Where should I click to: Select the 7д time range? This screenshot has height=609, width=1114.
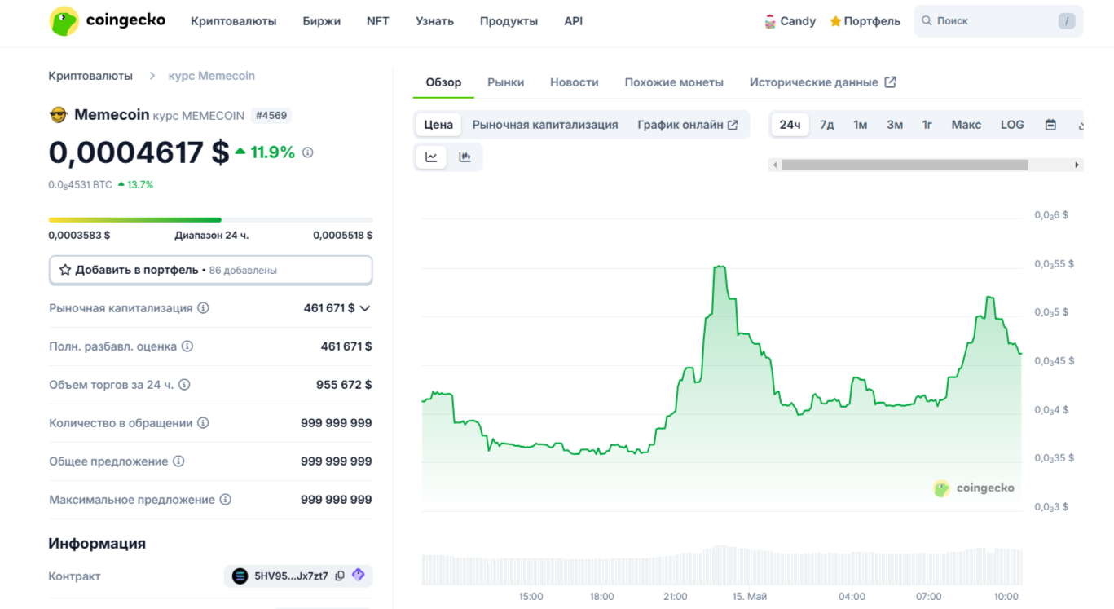point(826,125)
